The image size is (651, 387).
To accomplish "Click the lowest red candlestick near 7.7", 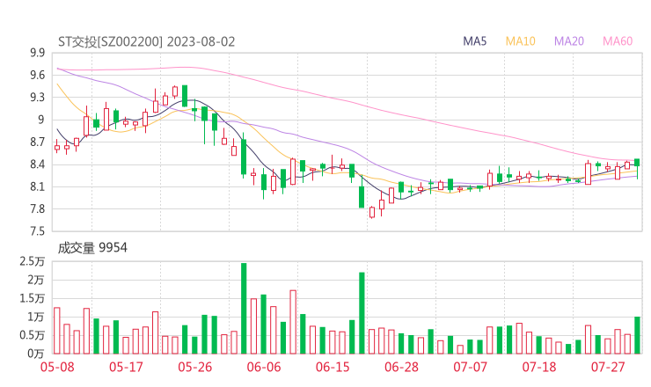I will point(372,212).
